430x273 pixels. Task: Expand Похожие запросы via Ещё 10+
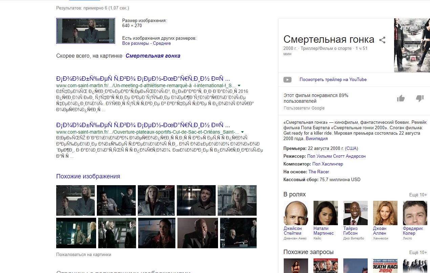[x=418, y=252]
